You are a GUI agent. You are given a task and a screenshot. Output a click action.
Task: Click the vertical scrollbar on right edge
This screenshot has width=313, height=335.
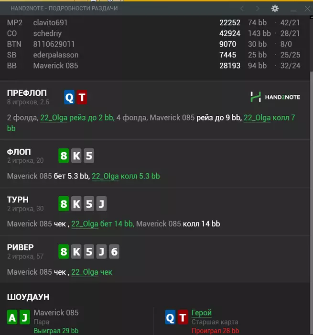(x=311, y=175)
